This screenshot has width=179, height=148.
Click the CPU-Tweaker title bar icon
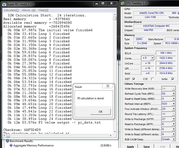coord(122,3)
